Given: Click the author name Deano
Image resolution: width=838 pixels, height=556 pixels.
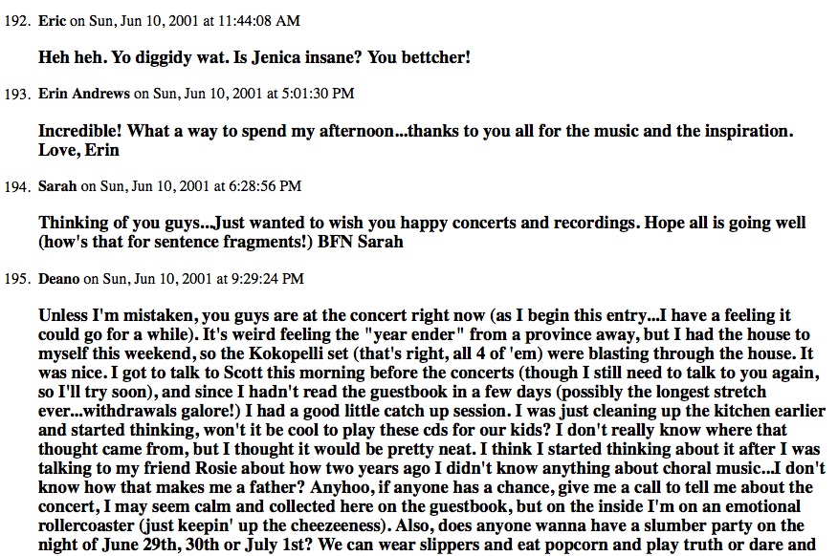Looking at the screenshot, I should point(58,279).
